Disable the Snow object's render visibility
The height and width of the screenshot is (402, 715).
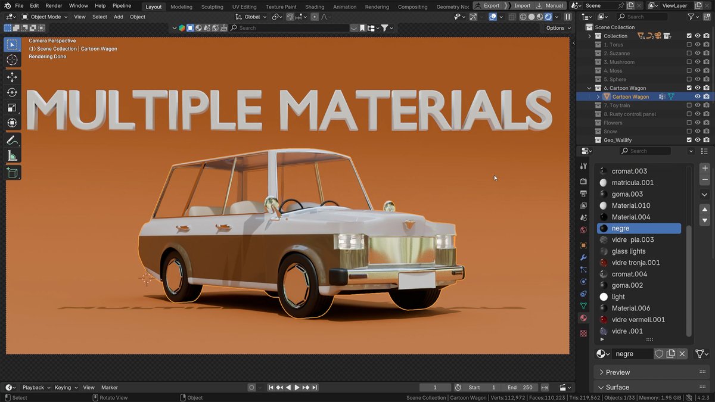tap(706, 131)
